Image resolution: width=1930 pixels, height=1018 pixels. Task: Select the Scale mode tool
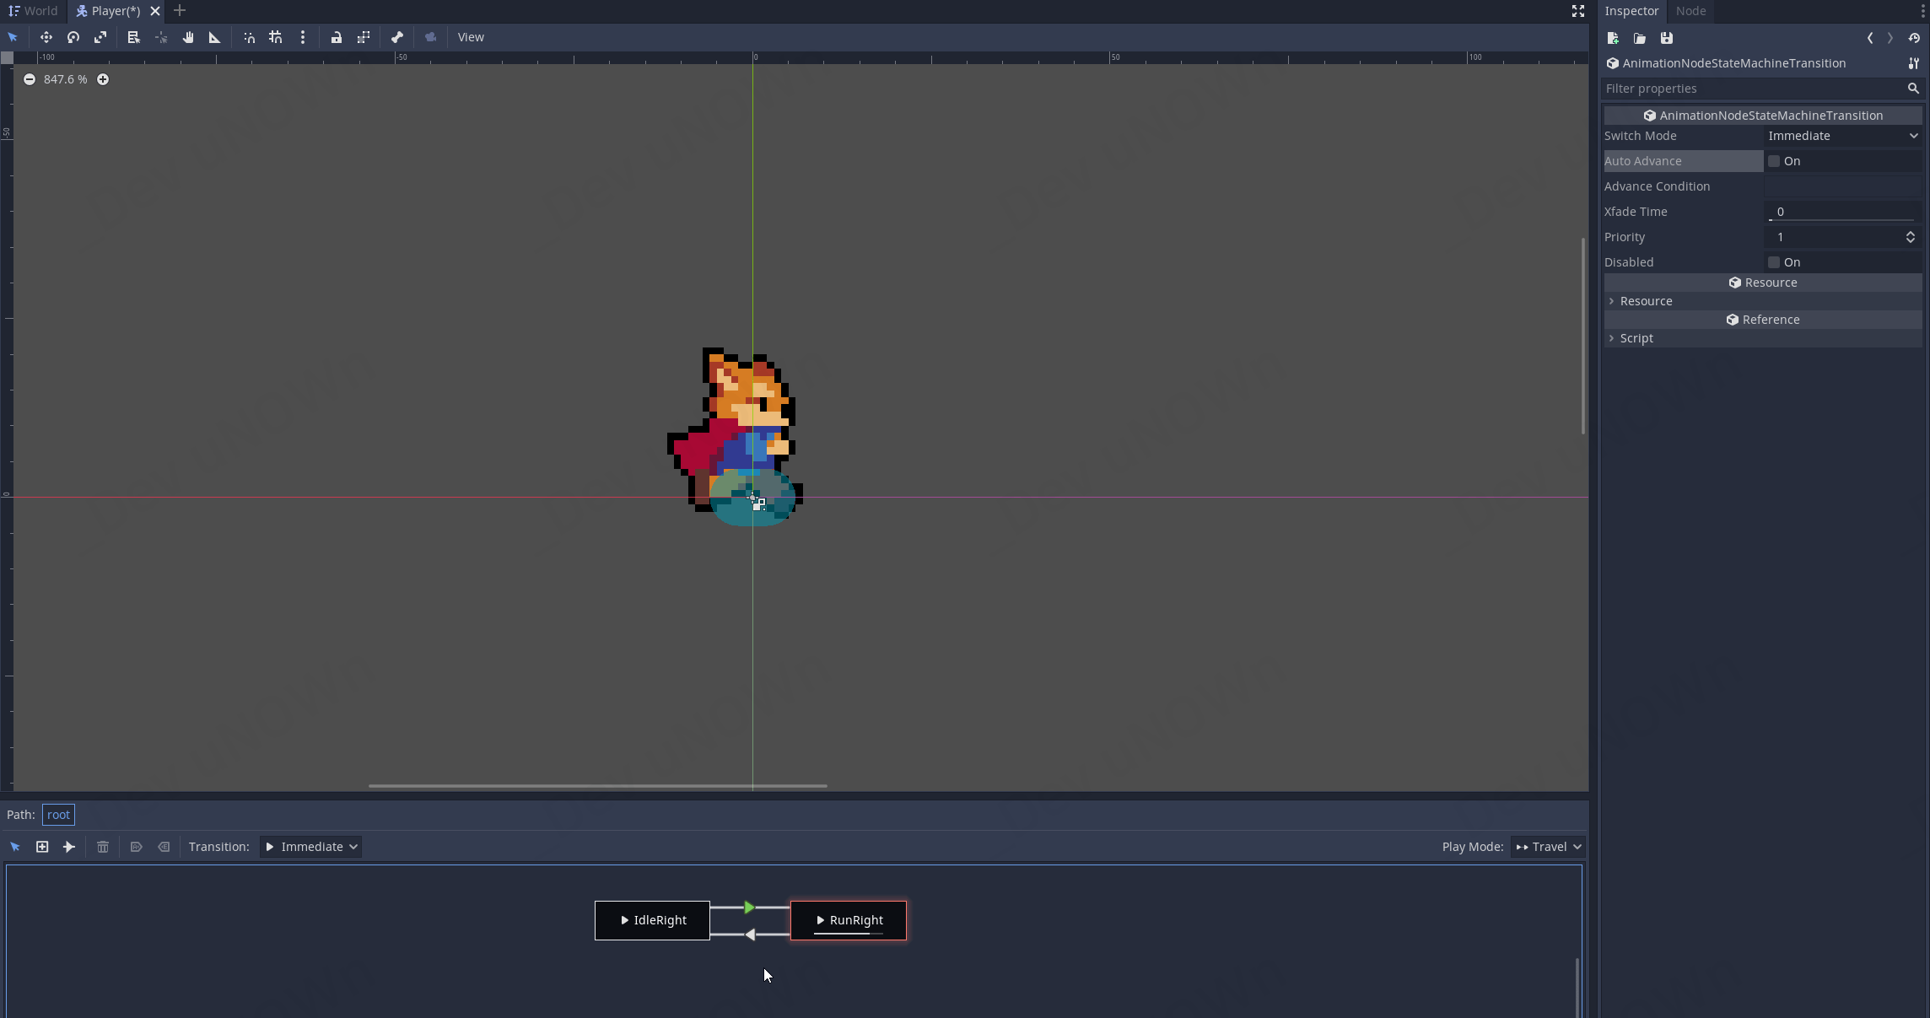tap(100, 37)
